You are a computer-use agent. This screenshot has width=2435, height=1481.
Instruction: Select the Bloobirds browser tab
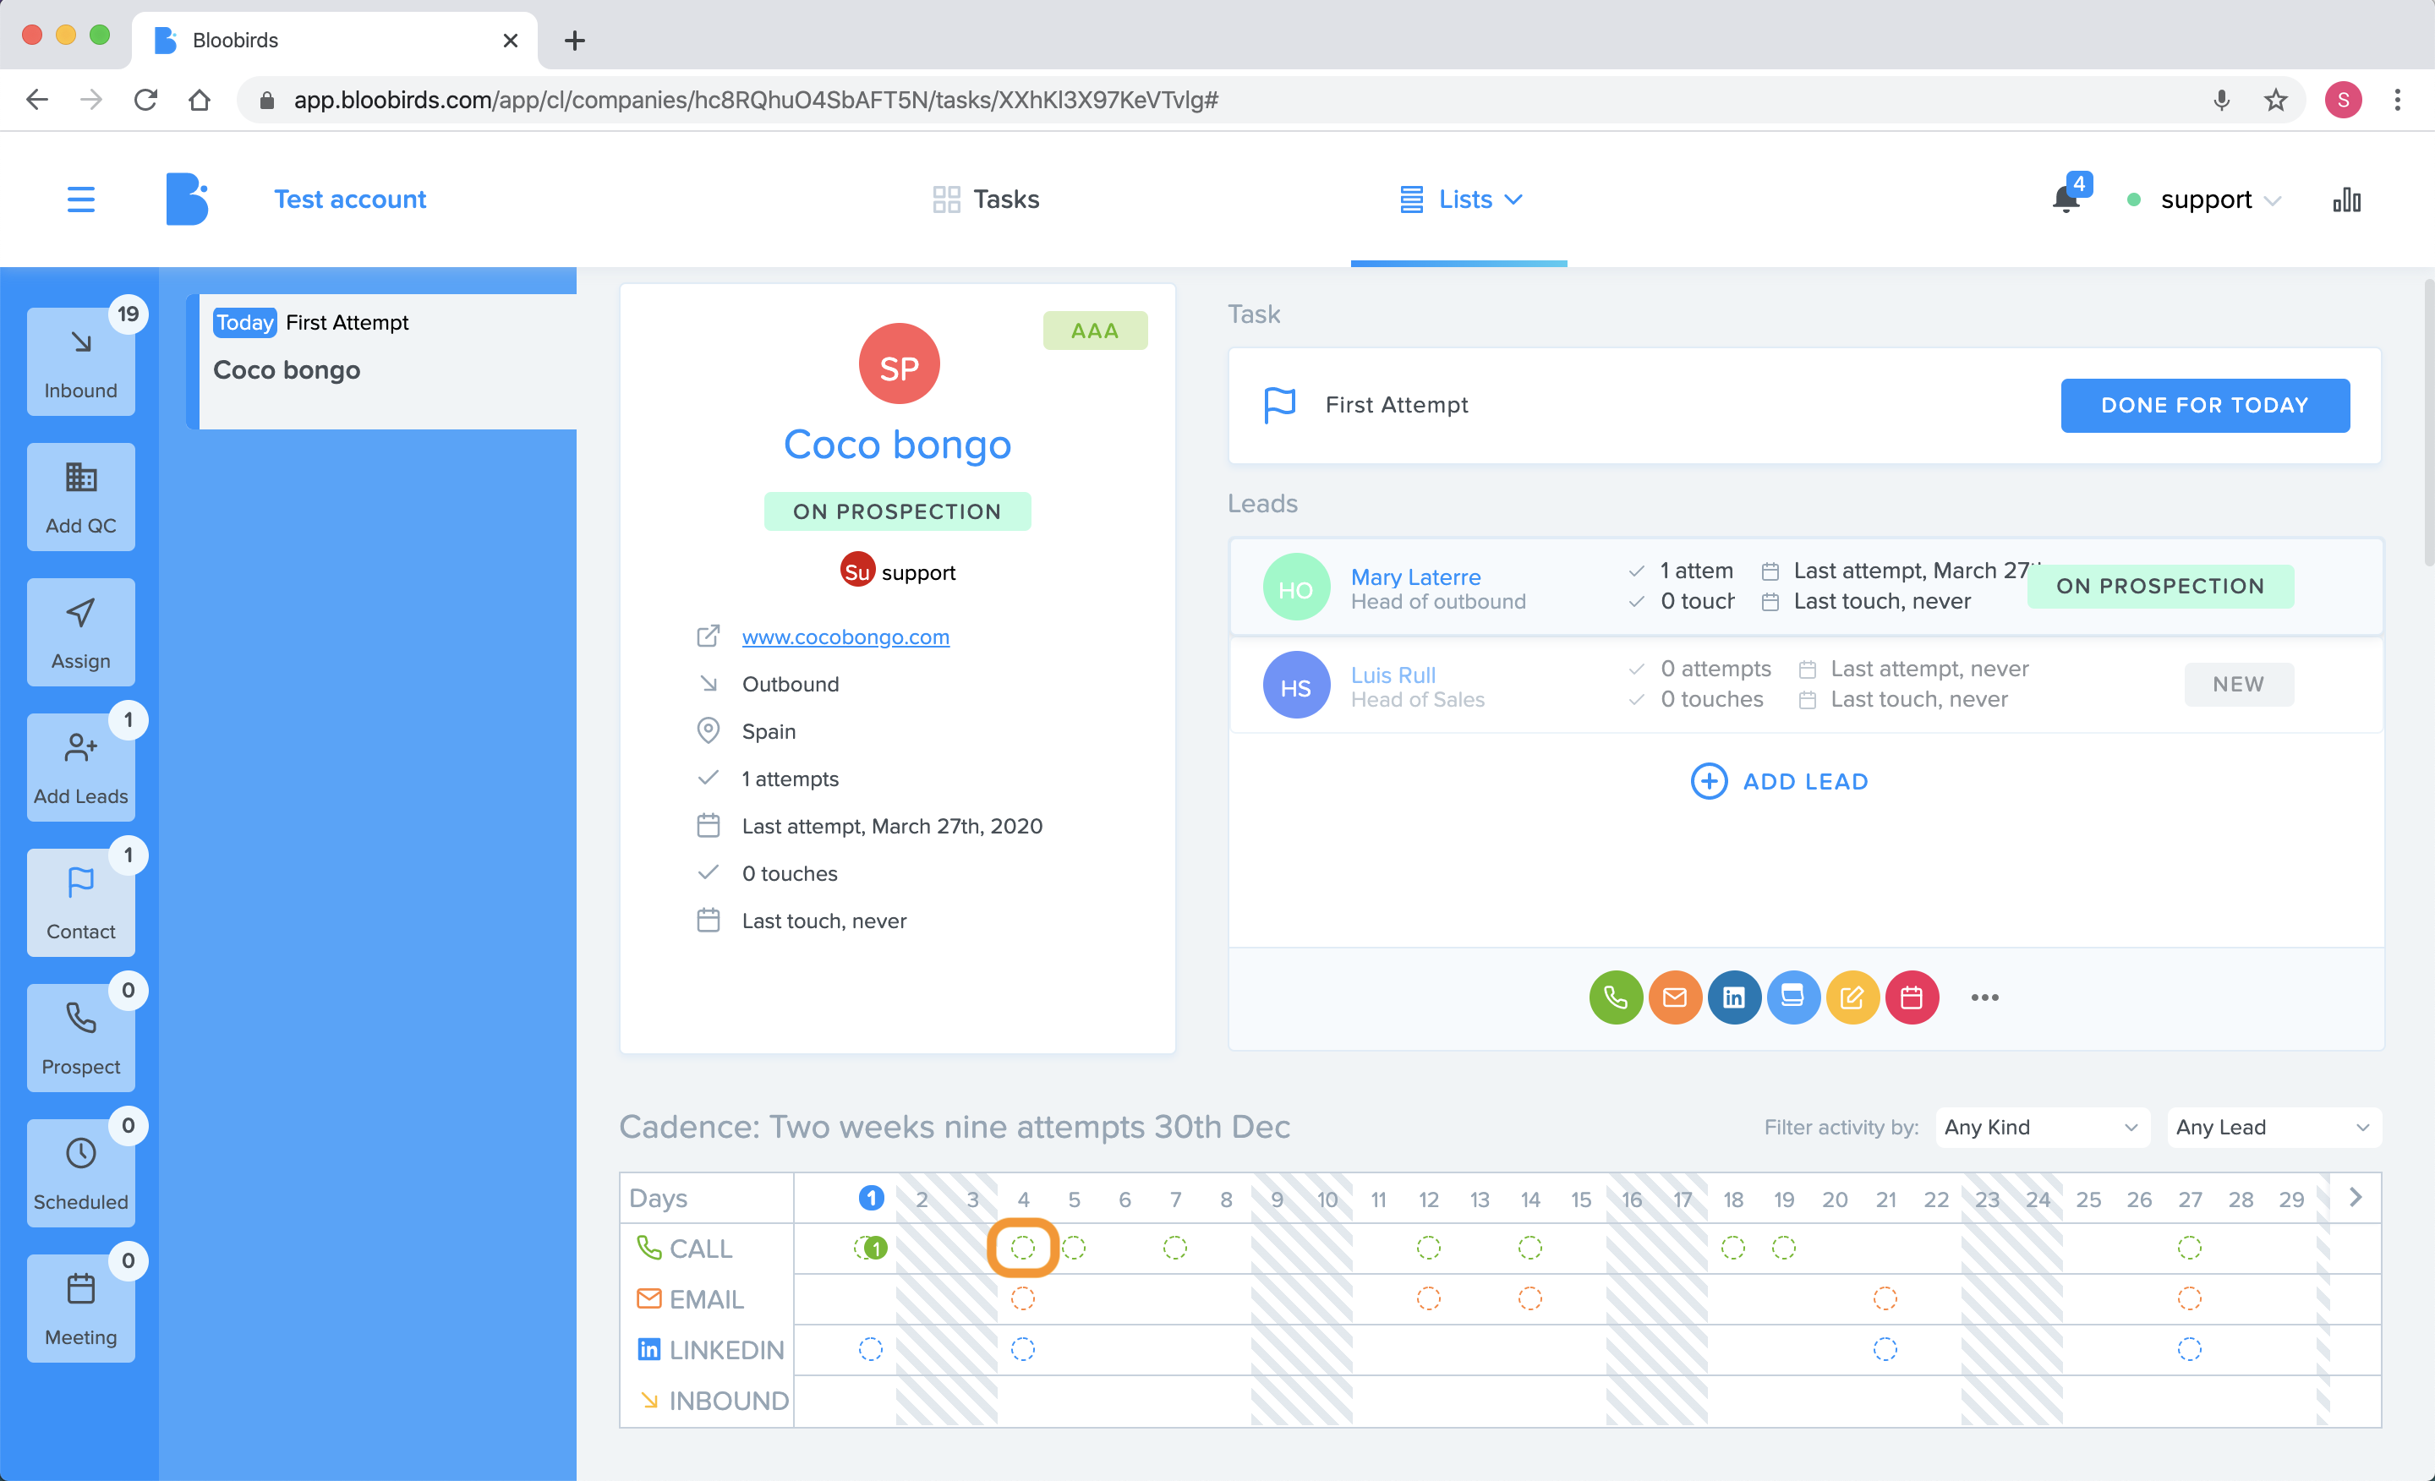334,41
